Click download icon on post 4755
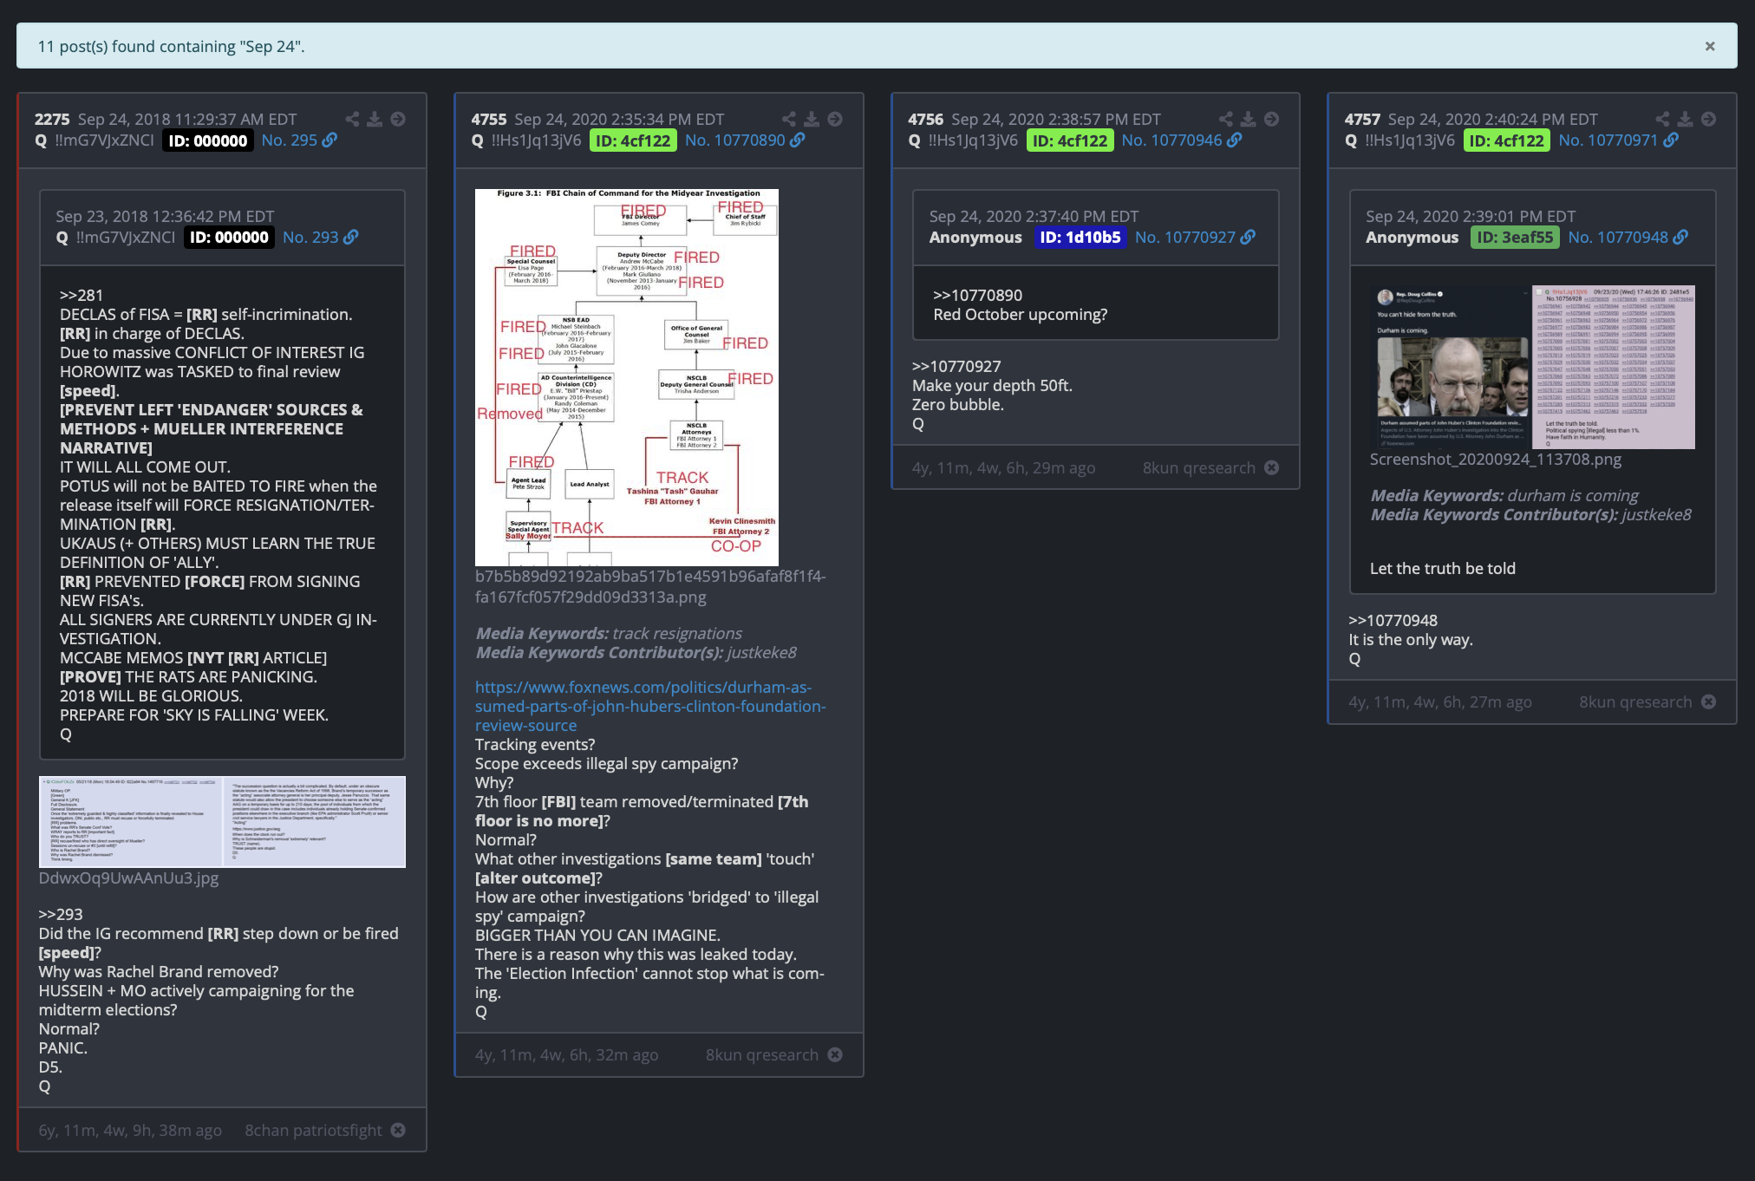This screenshot has width=1755, height=1181. [812, 120]
